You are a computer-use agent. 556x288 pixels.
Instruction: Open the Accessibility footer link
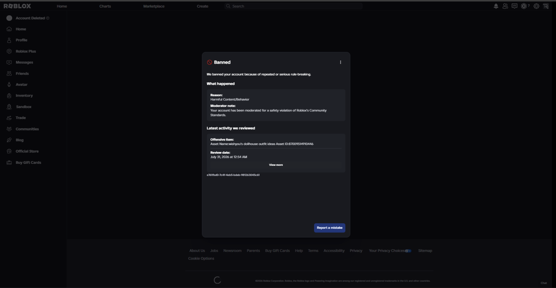click(x=334, y=251)
